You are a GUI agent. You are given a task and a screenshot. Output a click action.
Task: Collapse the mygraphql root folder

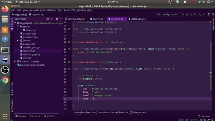(x=15, y=23)
